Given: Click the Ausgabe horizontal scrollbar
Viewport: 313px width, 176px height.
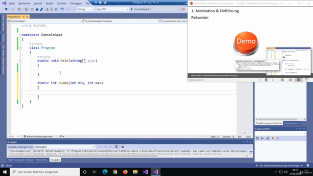Looking at the screenshot, I should click(128, 156).
